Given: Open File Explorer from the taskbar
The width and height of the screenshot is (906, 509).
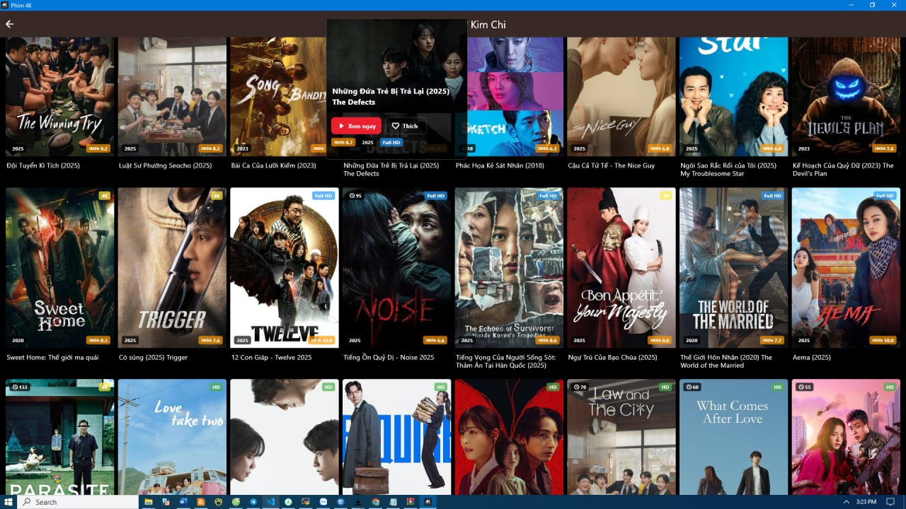Looking at the screenshot, I should click(x=149, y=502).
